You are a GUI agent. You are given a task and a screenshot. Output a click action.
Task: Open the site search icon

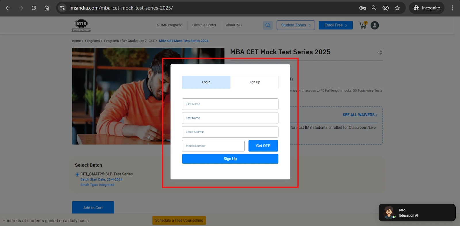pyautogui.click(x=268, y=25)
